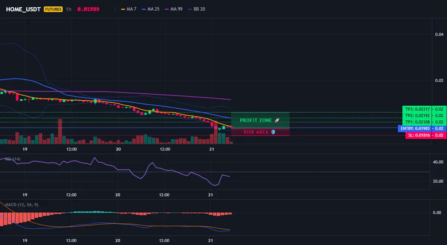447x245 pixels.
Task: Click the shield icon in Risk Area
Action: pyautogui.click(x=273, y=132)
